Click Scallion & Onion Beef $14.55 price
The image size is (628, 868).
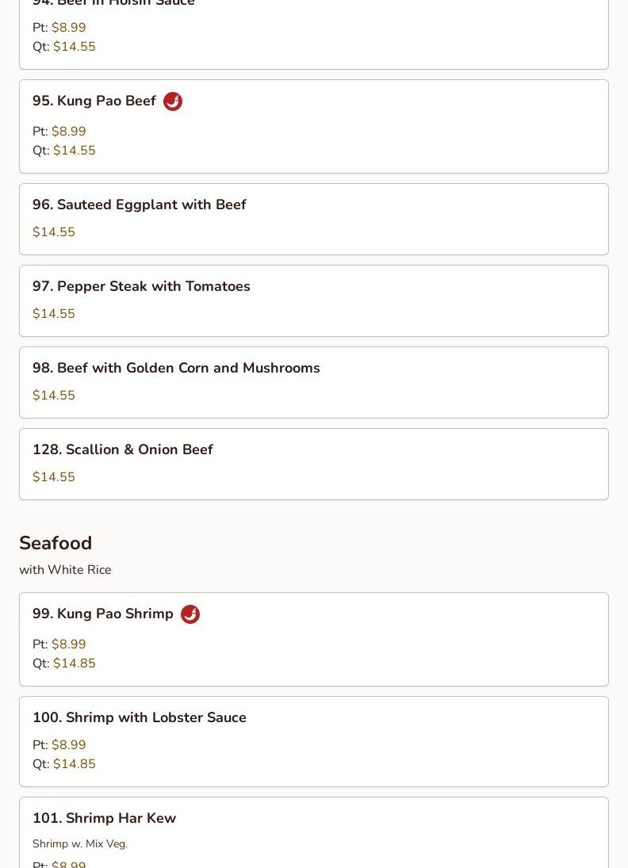click(x=54, y=476)
